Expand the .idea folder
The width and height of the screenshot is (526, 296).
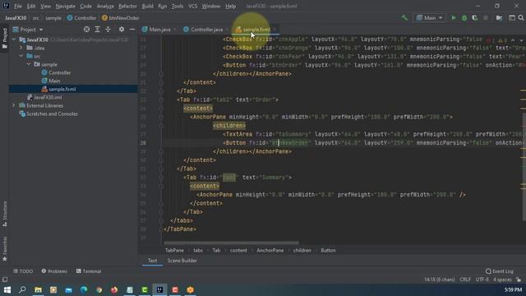pos(21,48)
